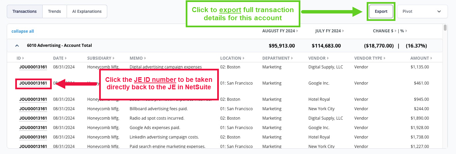456x154 pixels.
Task: Click the arrow next to AUGUST FY 2024
Action: click(297, 31)
